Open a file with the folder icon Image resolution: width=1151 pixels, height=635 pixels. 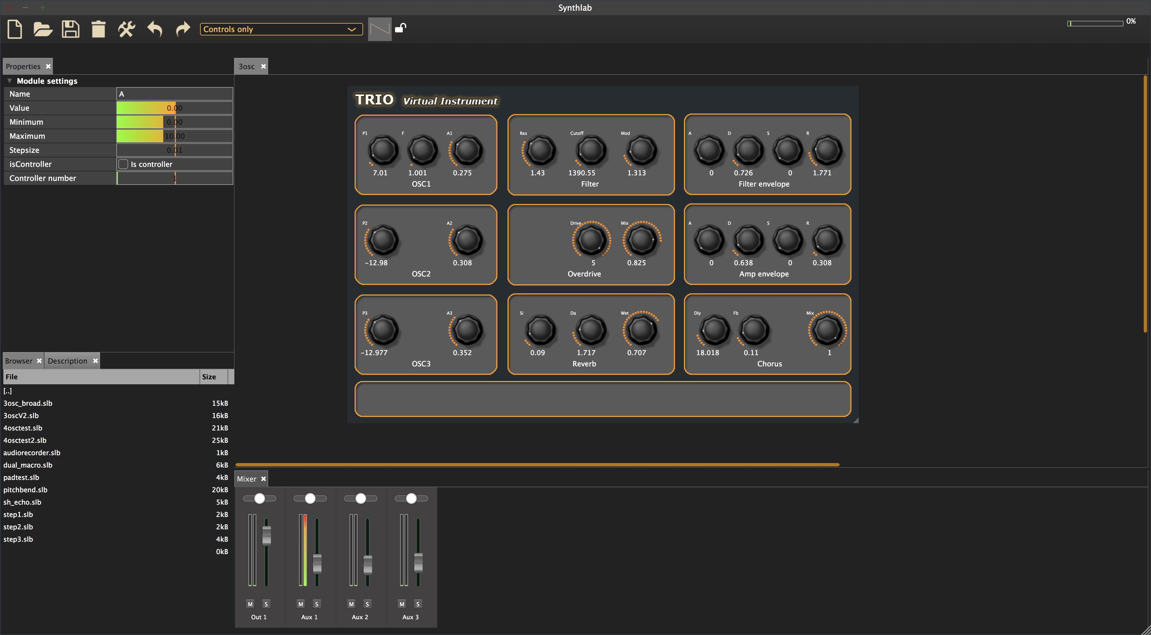(43, 30)
